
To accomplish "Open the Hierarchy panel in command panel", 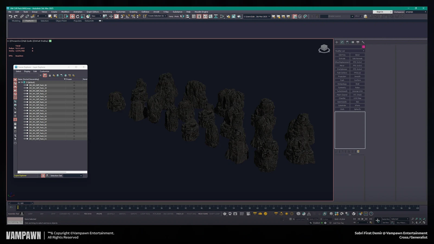I will point(347,42).
